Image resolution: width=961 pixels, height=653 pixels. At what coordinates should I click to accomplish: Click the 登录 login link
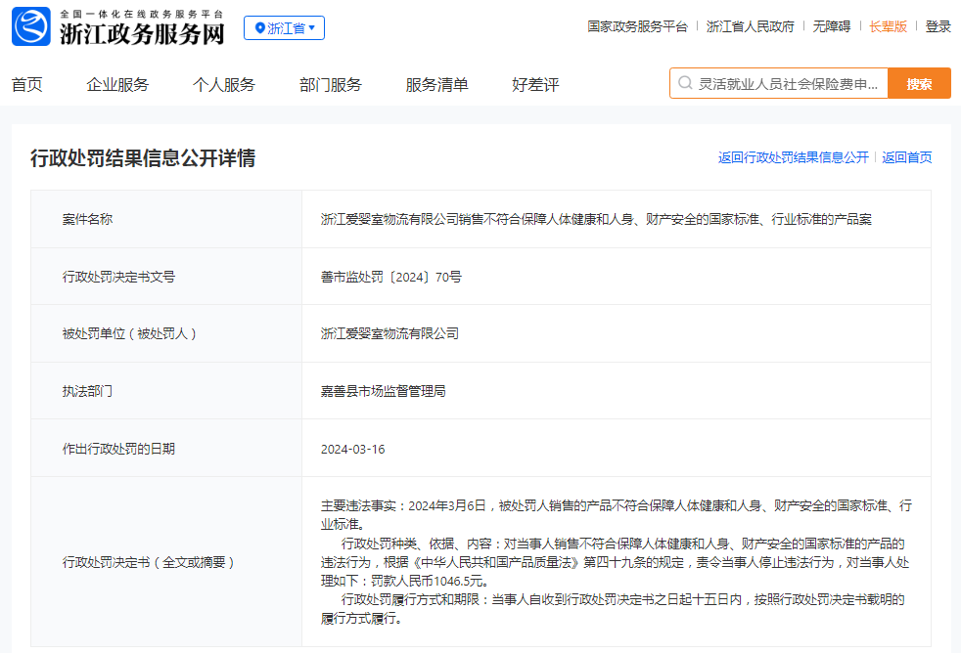pyautogui.click(x=938, y=26)
